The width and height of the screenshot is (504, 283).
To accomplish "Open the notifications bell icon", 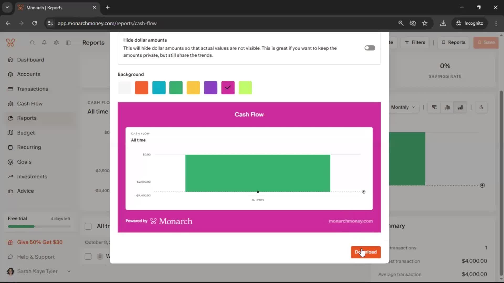I will coord(44,43).
